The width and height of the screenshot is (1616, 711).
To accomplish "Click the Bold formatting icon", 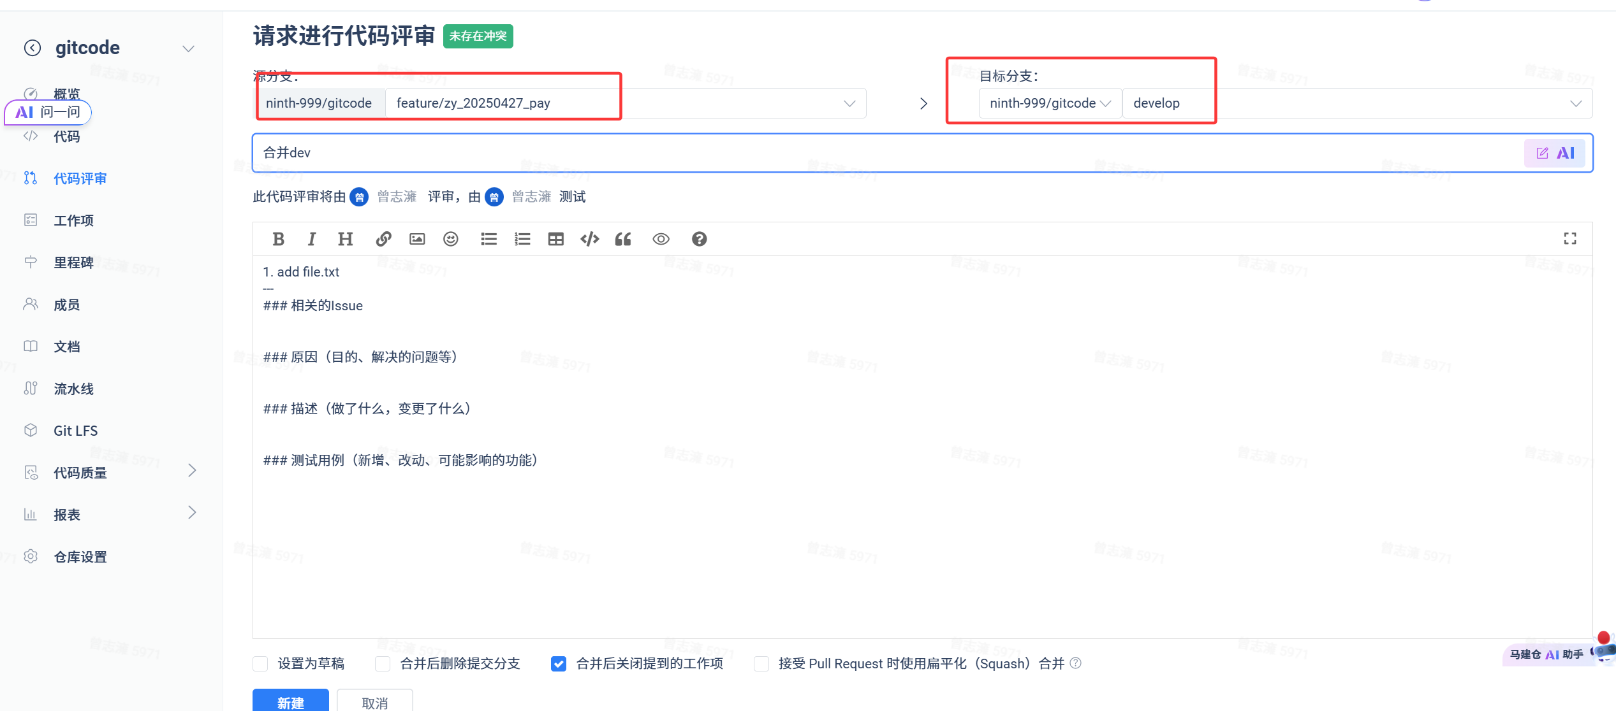I will pos(278,239).
